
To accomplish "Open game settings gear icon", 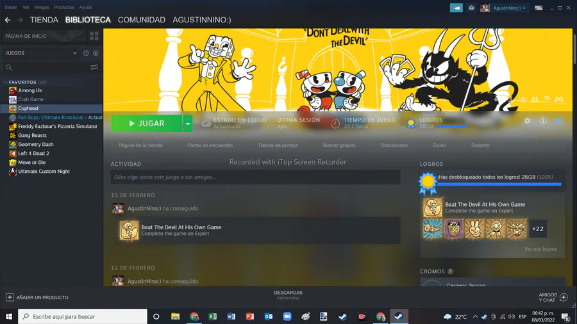I will point(528,121).
